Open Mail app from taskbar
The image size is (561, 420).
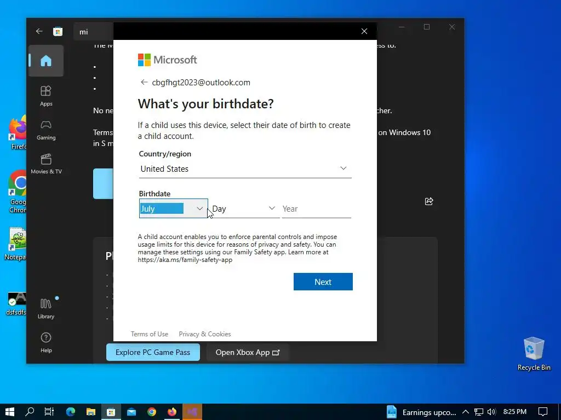[131, 412]
